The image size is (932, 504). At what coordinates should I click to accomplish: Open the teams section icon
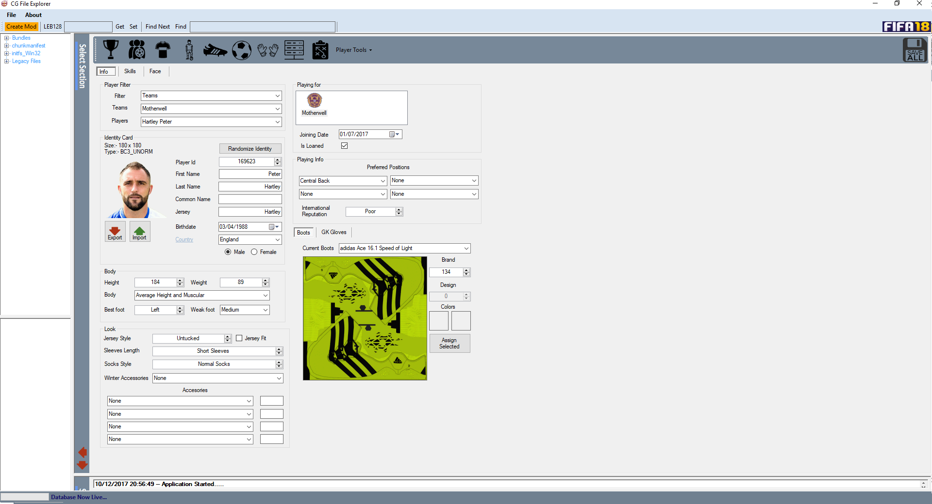click(x=137, y=49)
